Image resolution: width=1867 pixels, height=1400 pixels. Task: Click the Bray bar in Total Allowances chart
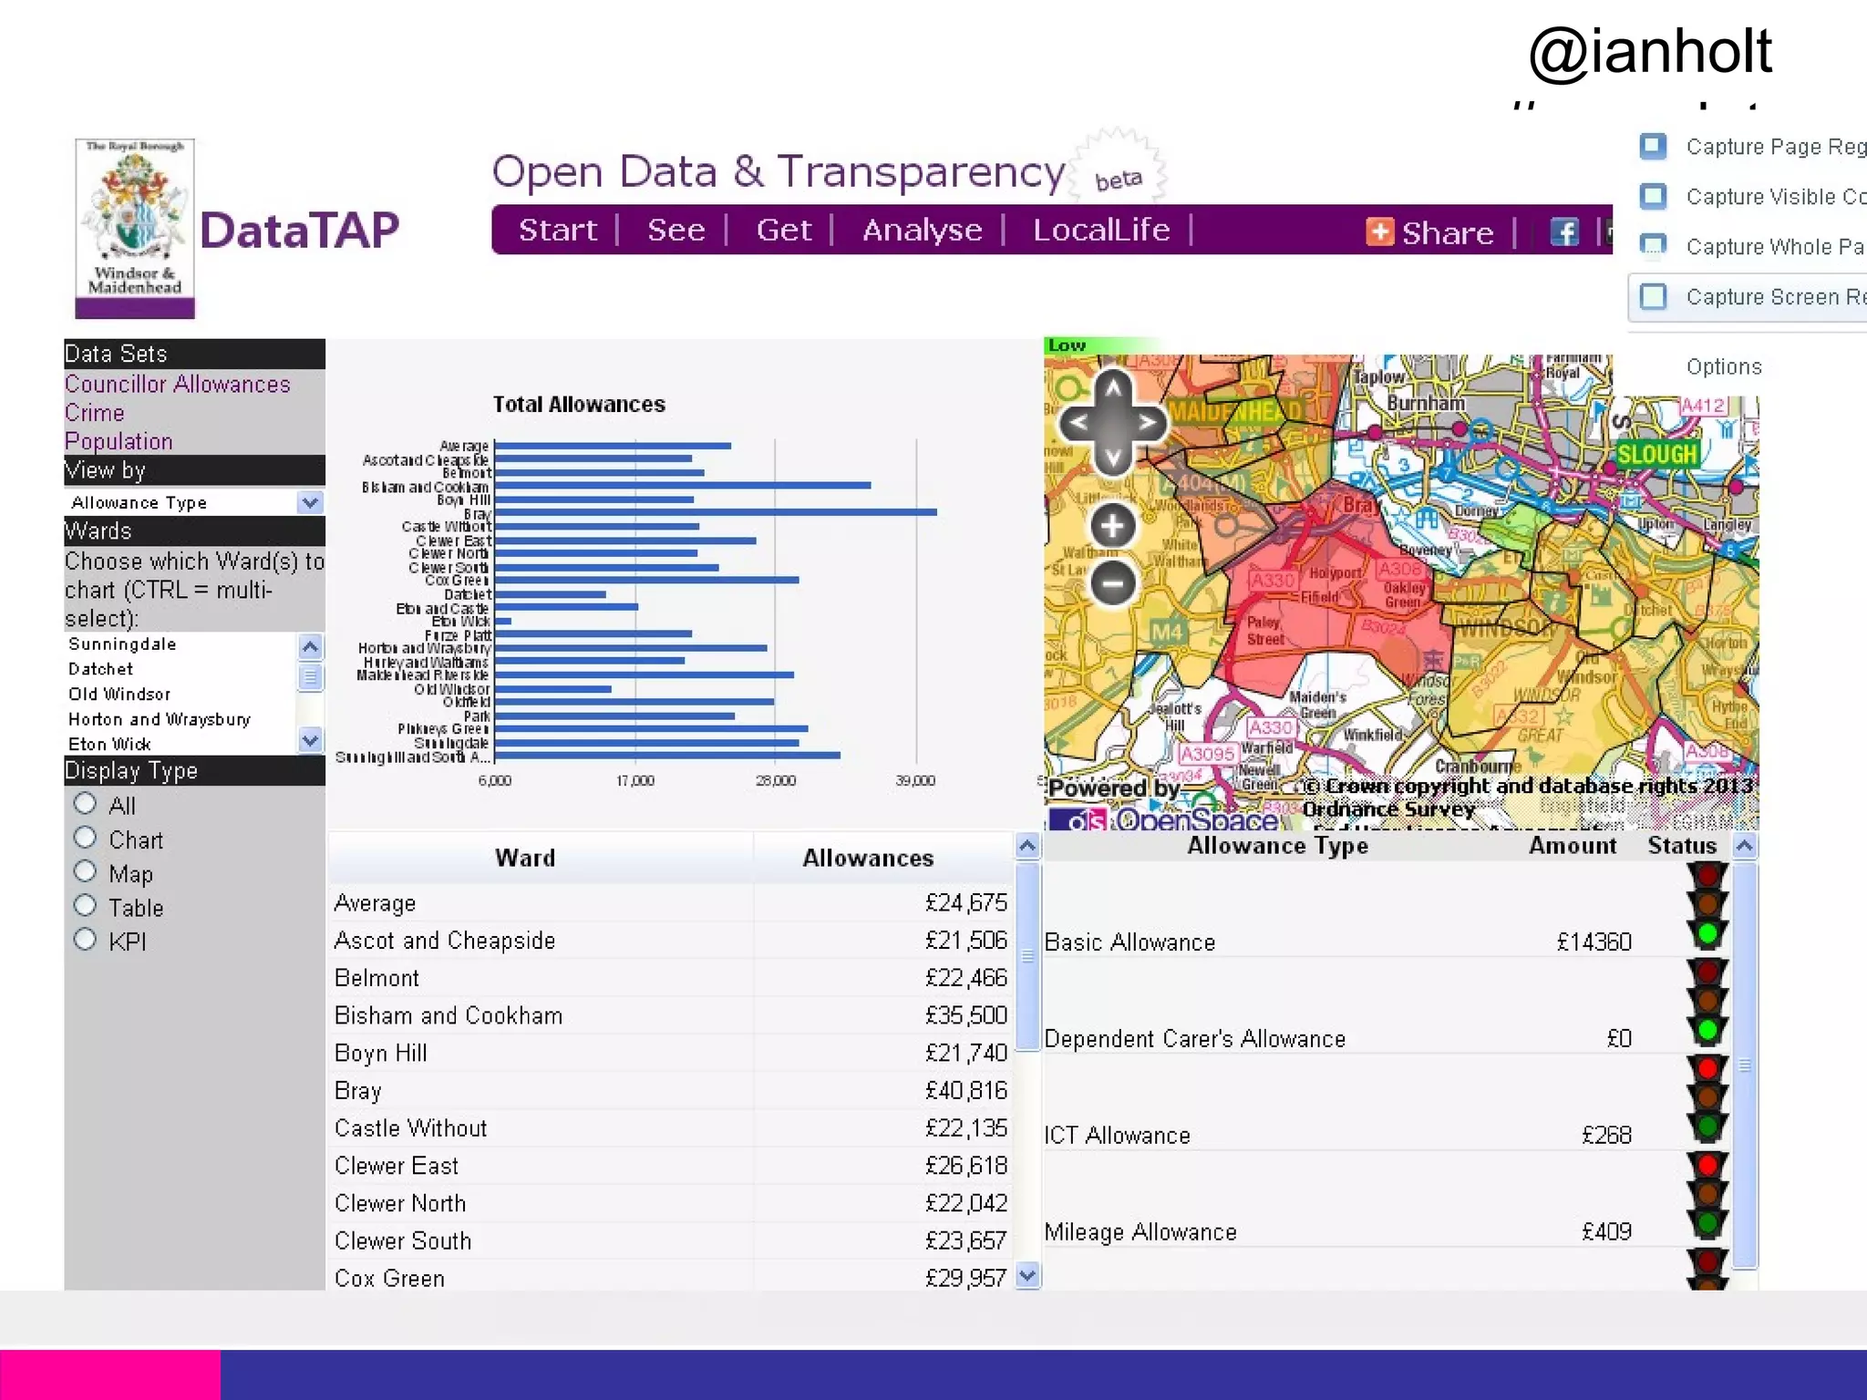[716, 512]
